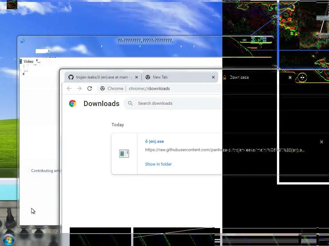This screenshot has width=329, height=246.
Task: Click the Today date heading
Action: [x=118, y=125]
